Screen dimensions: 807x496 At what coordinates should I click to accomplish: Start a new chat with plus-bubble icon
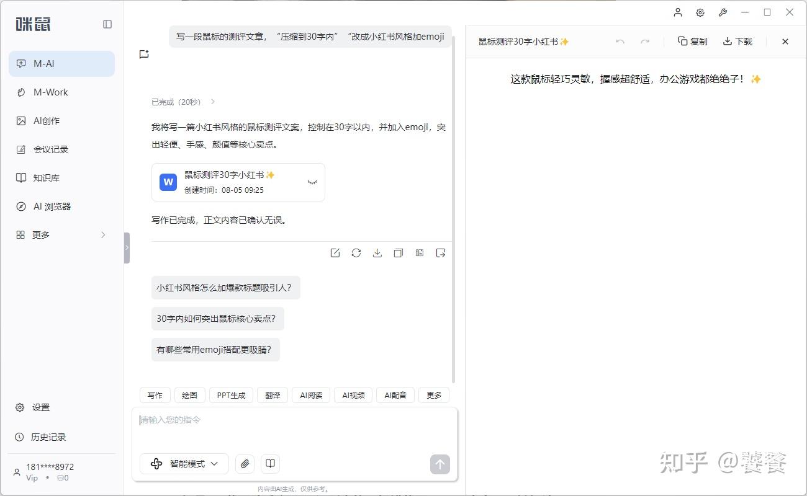coord(144,54)
